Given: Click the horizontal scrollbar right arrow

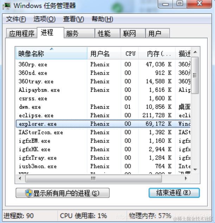Looking at the screenshot, I should tap(186, 178).
